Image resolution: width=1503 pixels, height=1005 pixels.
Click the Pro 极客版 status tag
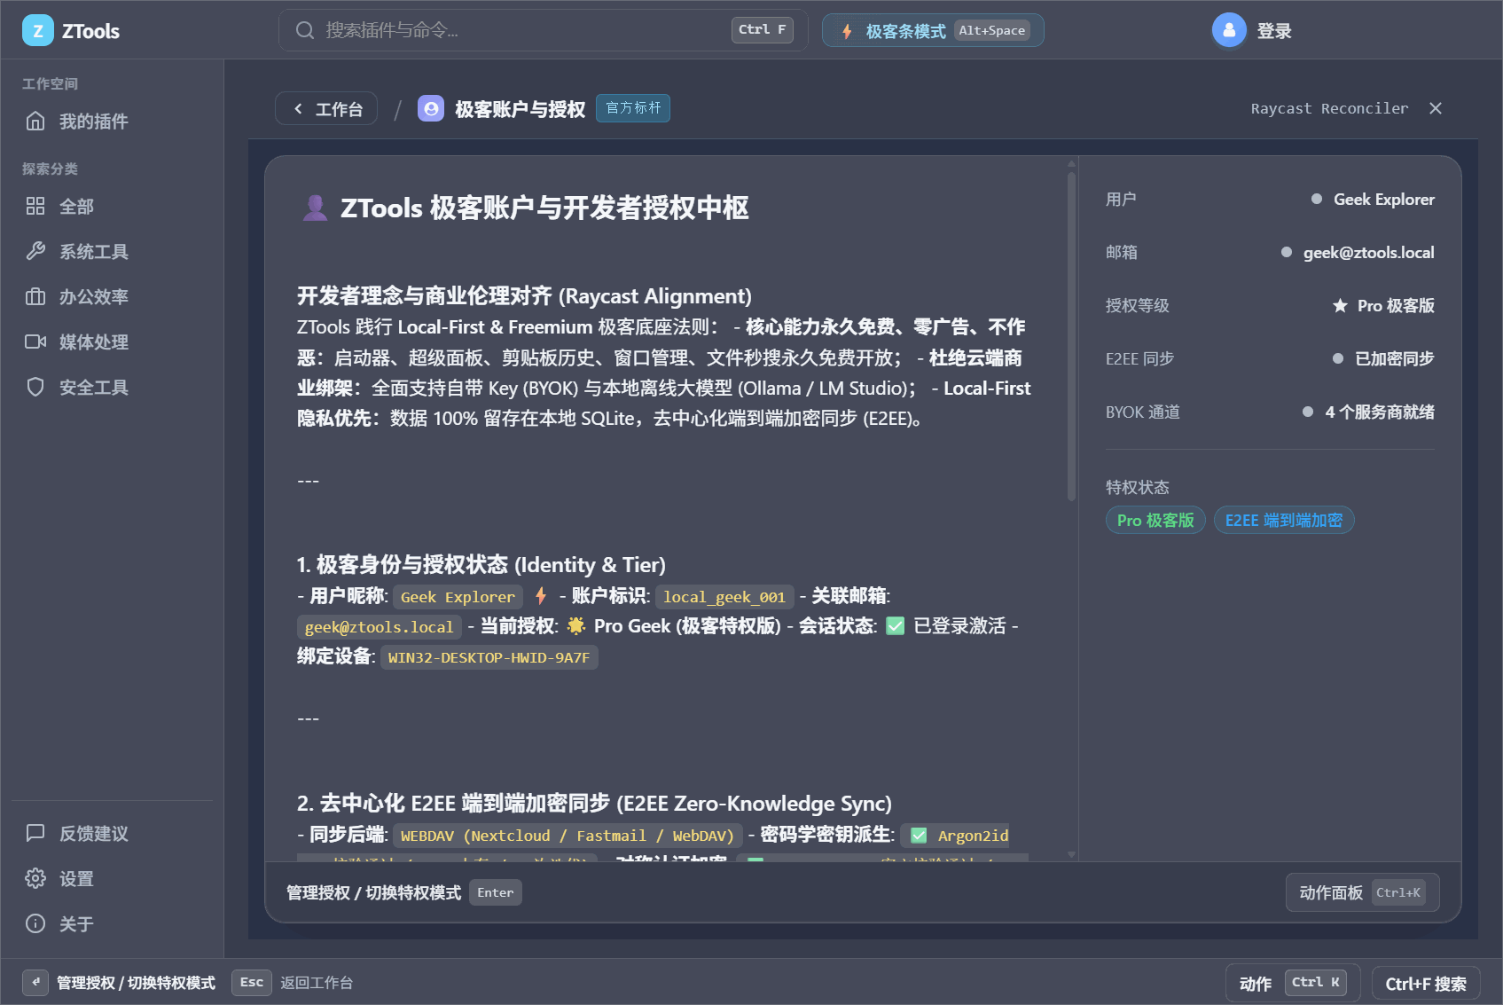pyautogui.click(x=1155, y=520)
